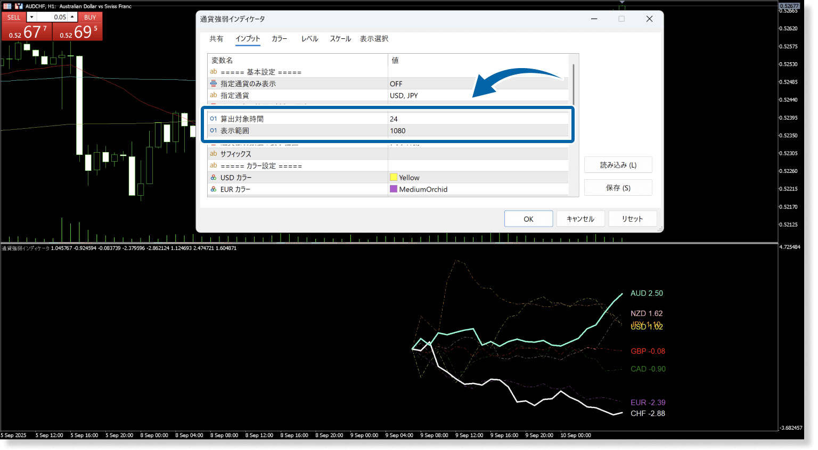Click the リセット button to reset settings
Screen dimensions: 818x450
coord(633,218)
